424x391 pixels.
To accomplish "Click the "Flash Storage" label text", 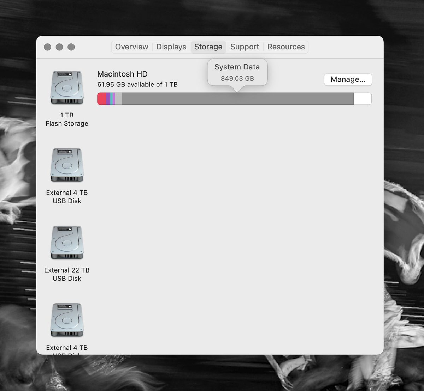I will coord(67,123).
